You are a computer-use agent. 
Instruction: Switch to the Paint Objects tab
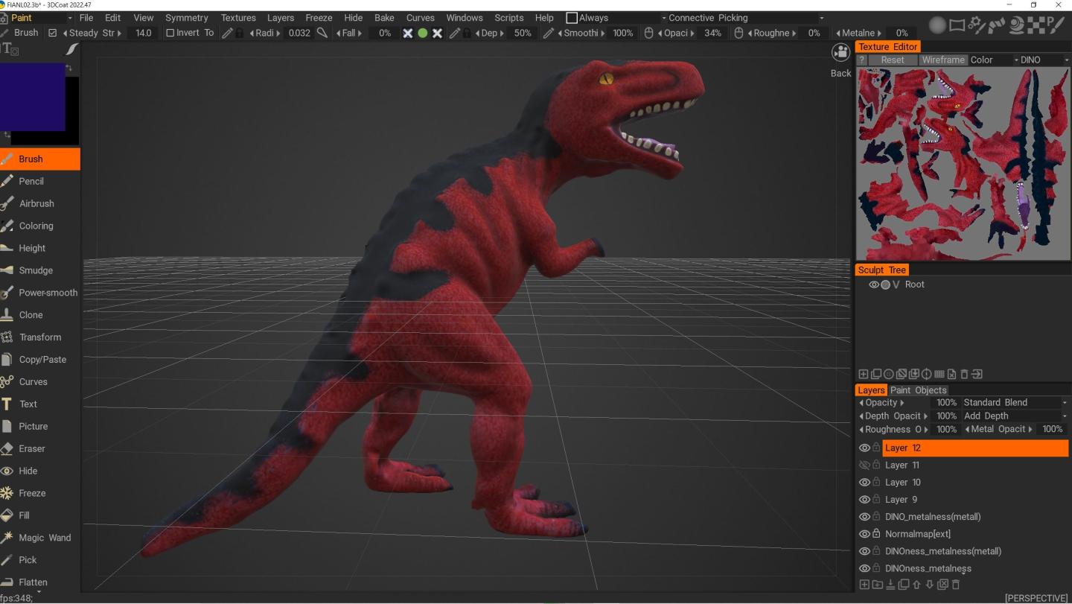pos(918,390)
